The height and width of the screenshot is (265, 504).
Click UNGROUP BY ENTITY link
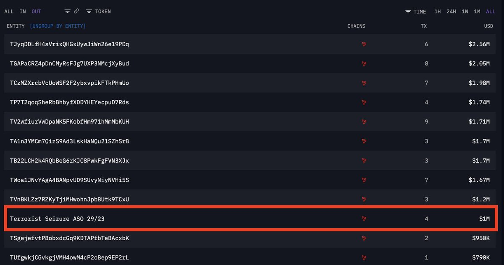pyautogui.click(x=58, y=26)
